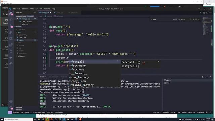
Task: Toggle Find in Selection in find widget
Action: pos(196,19)
